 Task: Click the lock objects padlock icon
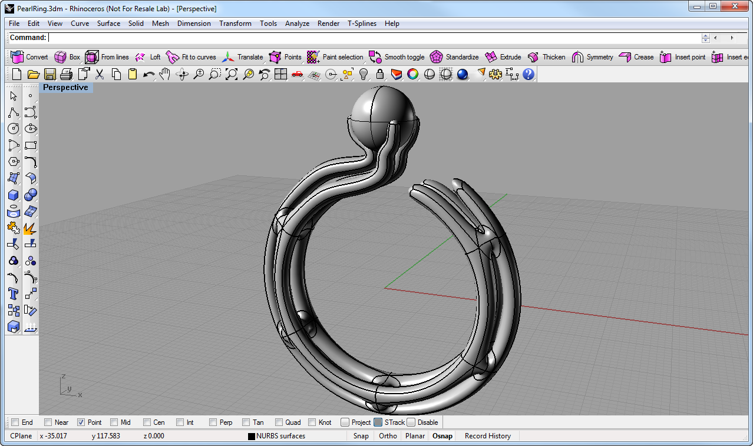coord(380,74)
